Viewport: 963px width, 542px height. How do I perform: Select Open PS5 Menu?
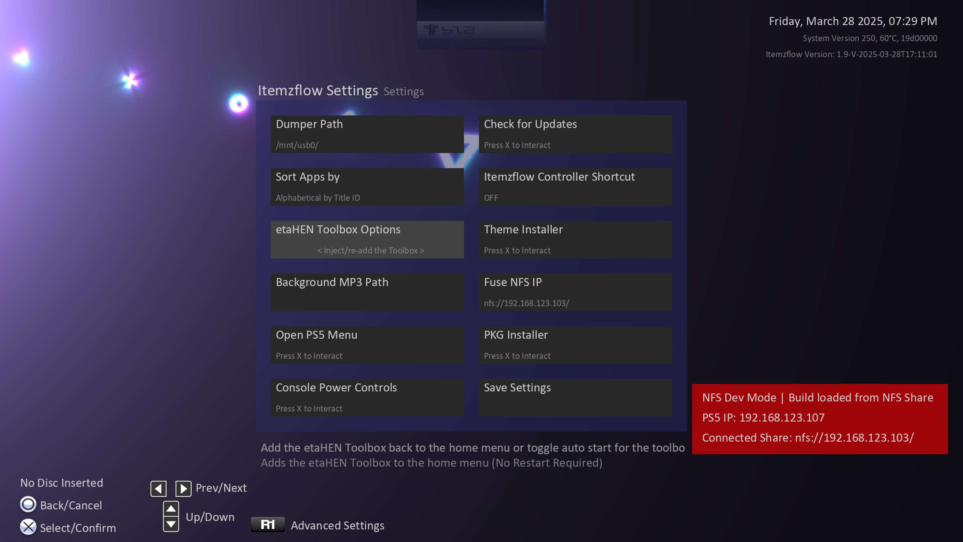point(367,345)
